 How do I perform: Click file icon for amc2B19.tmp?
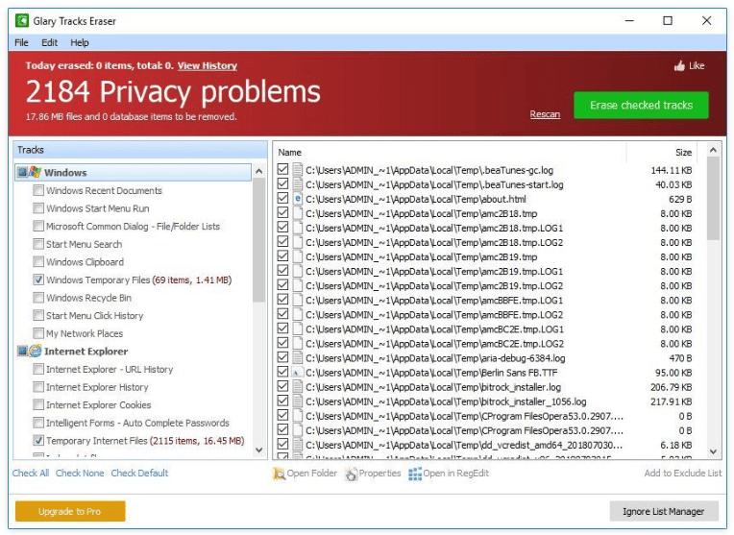297,257
